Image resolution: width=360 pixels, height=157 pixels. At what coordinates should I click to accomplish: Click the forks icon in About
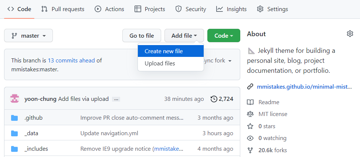tap(250, 150)
